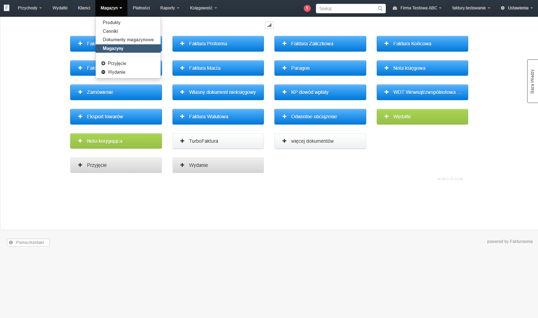This screenshot has height=318, width=538.
Task: Open the Raporty dropdown
Action: point(170,8)
